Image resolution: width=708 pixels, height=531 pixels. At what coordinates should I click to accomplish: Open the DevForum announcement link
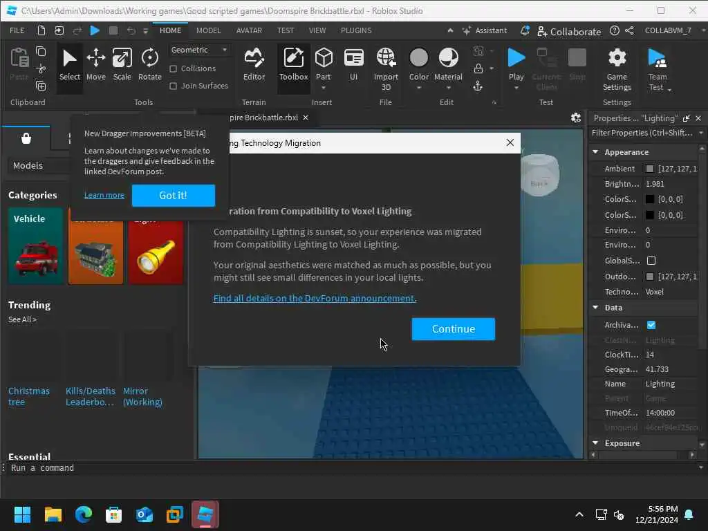click(315, 298)
